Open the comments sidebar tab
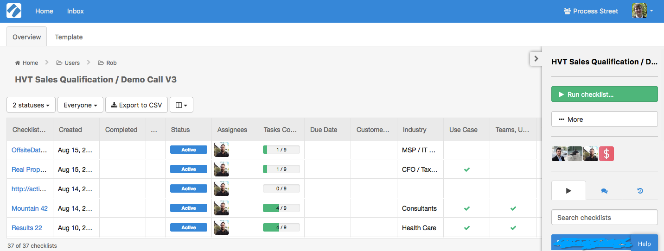The width and height of the screenshot is (664, 251). (604, 190)
